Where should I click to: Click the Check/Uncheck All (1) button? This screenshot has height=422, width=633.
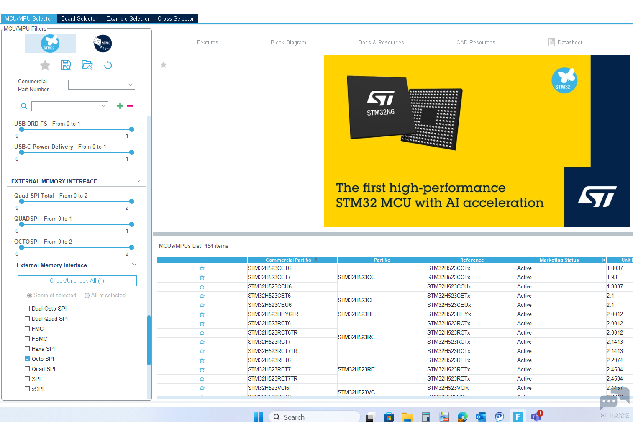[x=77, y=280]
